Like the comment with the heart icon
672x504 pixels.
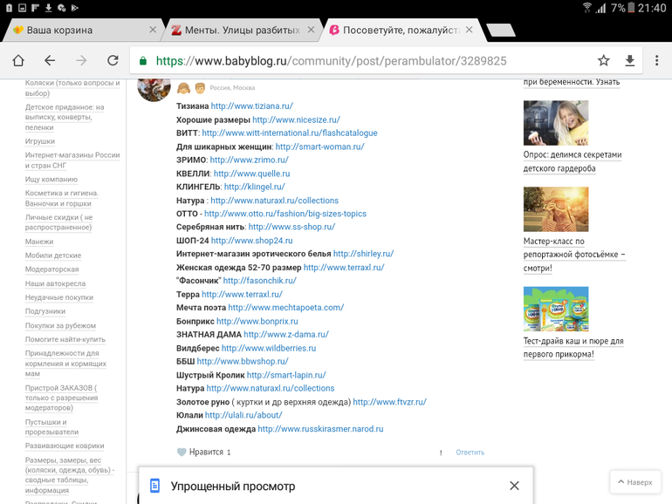click(182, 453)
